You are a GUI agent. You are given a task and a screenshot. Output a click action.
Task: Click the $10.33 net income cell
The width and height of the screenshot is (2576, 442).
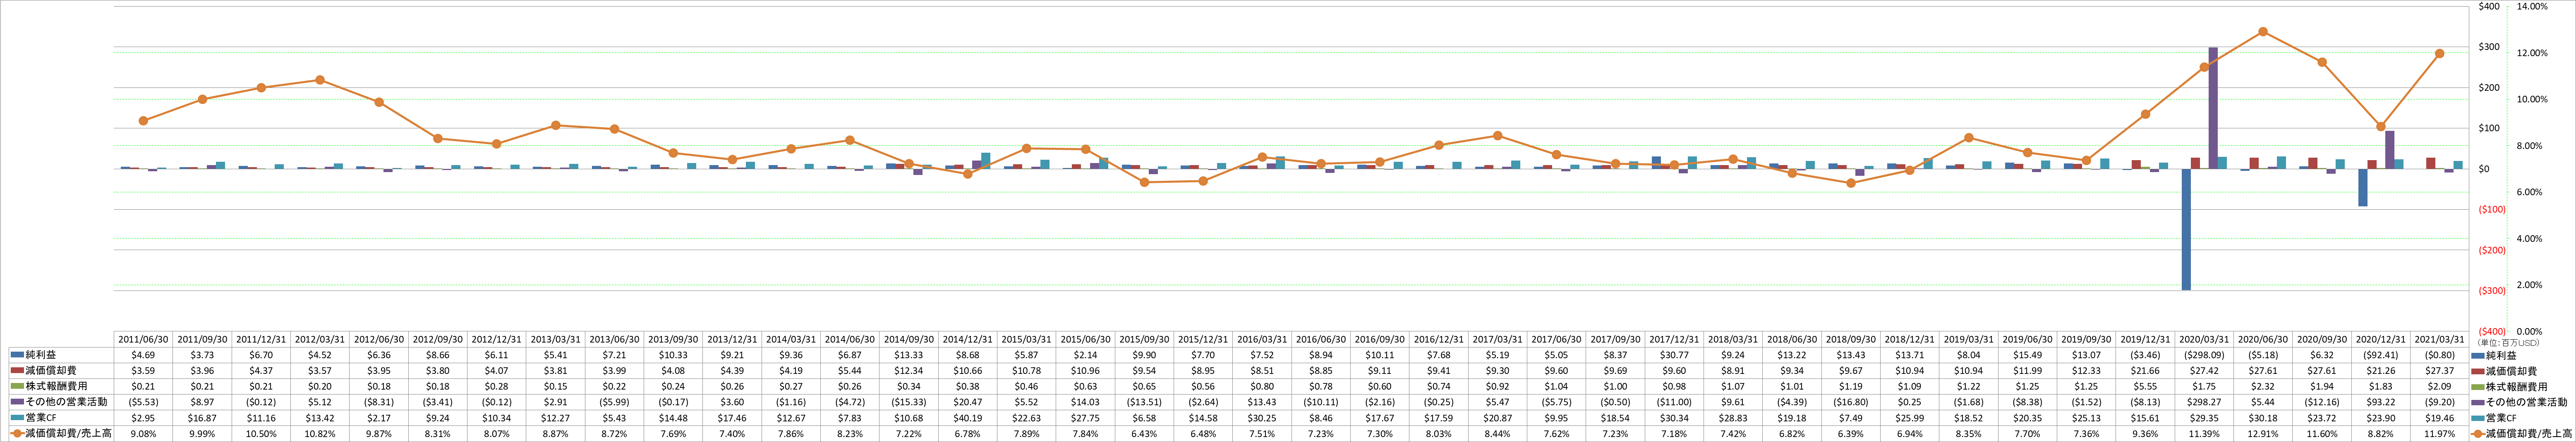(673, 355)
